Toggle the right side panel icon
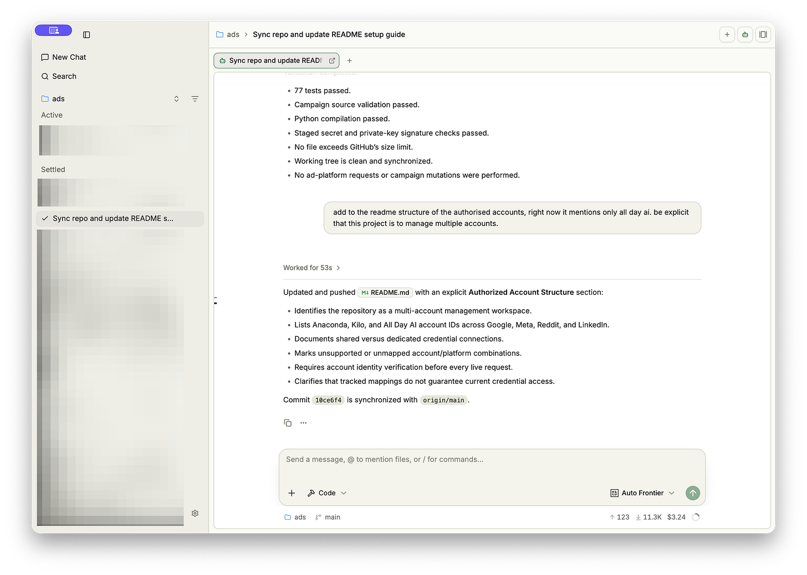The width and height of the screenshot is (807, 575). [763, 34]
